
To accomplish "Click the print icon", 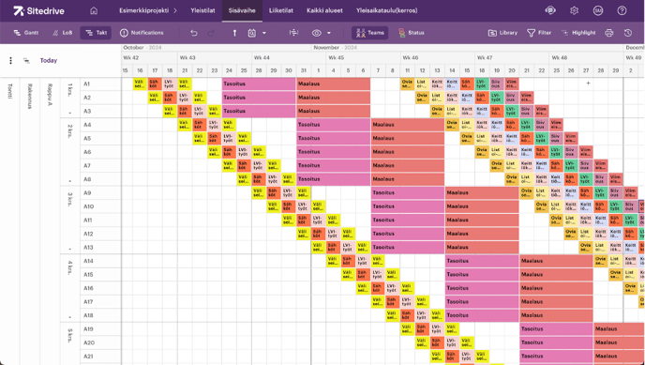I will (x=608, y=33).
